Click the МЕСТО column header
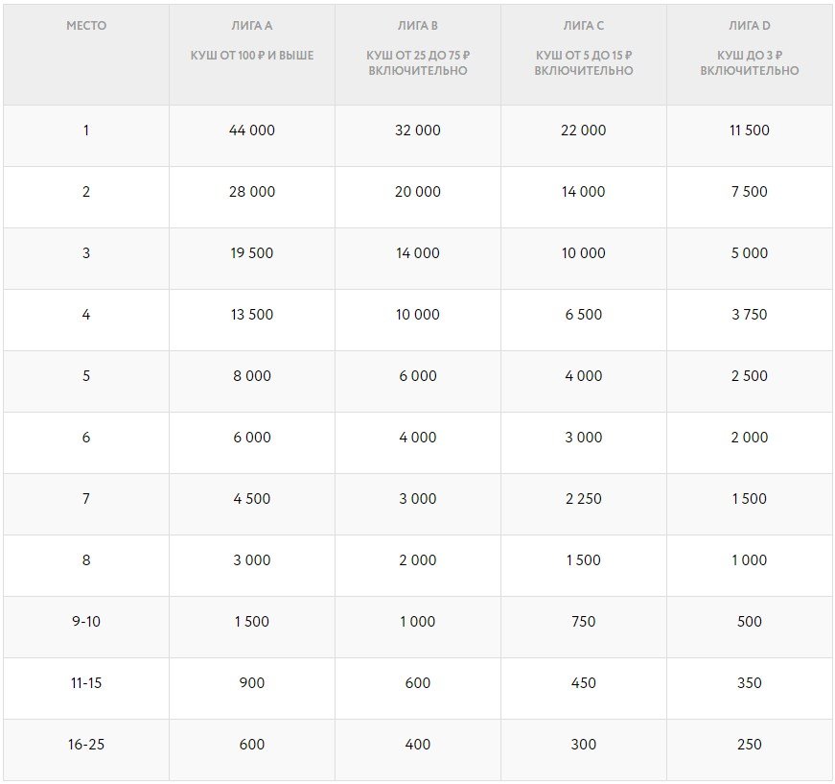The width and height of the screenshot is (835, 784). pyautogui.click(x=86, y=26)
